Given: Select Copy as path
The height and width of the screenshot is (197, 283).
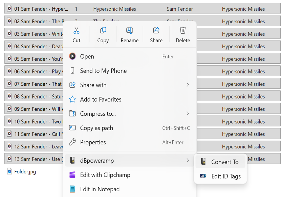Looking at the screenshot, I should [130, 128].
